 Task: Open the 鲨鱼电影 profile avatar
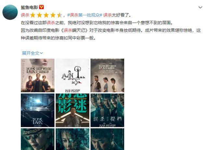click(x=10, y=12)
